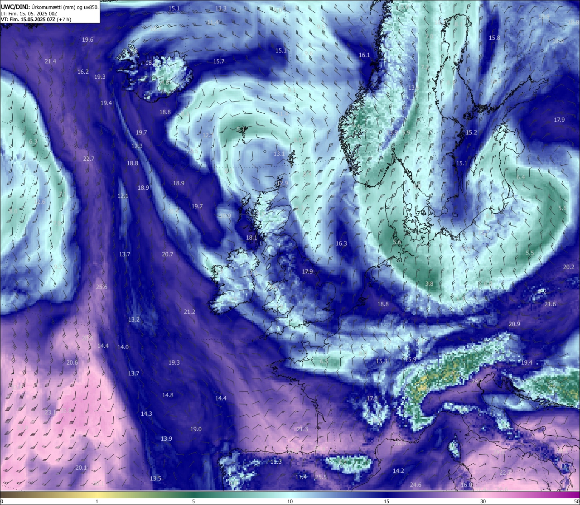The image size is (580, 505).
Task: Click the 10 tick on the color scale
Action: pos(290,501)
